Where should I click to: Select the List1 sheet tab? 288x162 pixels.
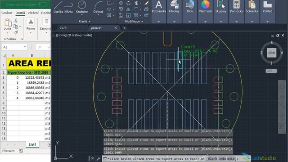[x=32, y=144]
